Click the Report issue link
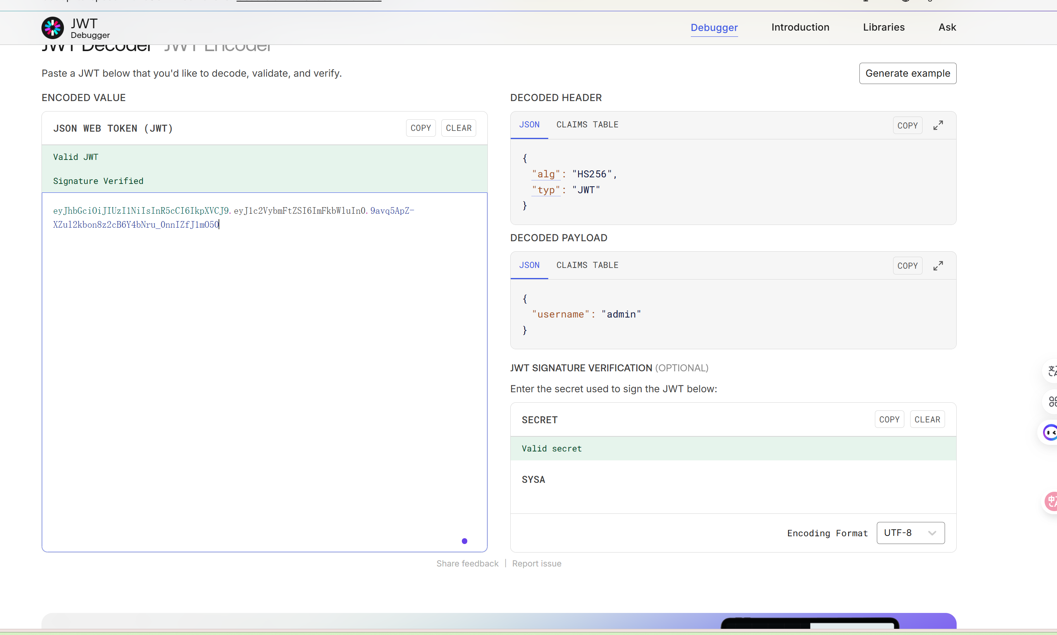Screen dimensions: 1057x635 [x=536, y=563]
